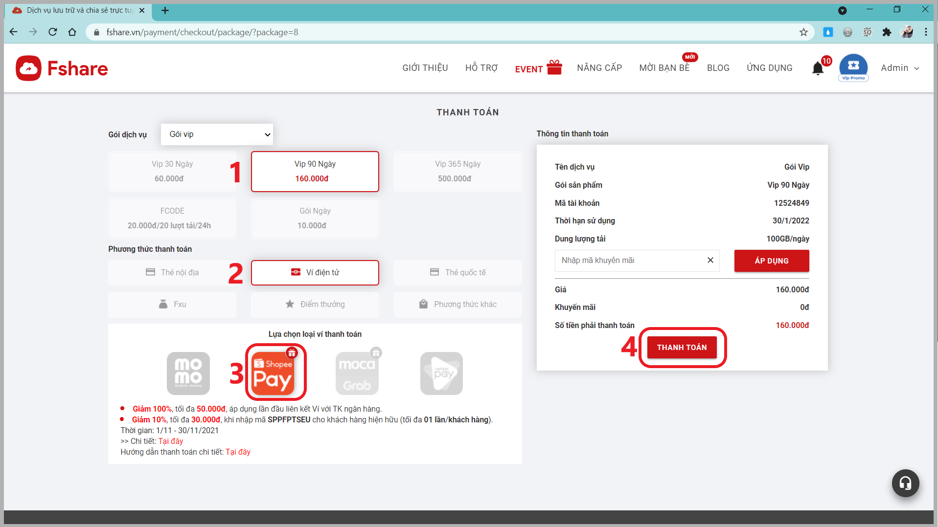
Task: Click the Vip Promo badge icon
Action: [853, 68]
